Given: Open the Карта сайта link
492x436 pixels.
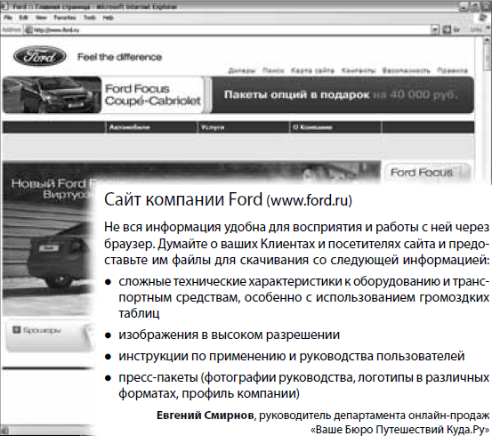Looking at the screenshot, I should click(x=312, y=70).
